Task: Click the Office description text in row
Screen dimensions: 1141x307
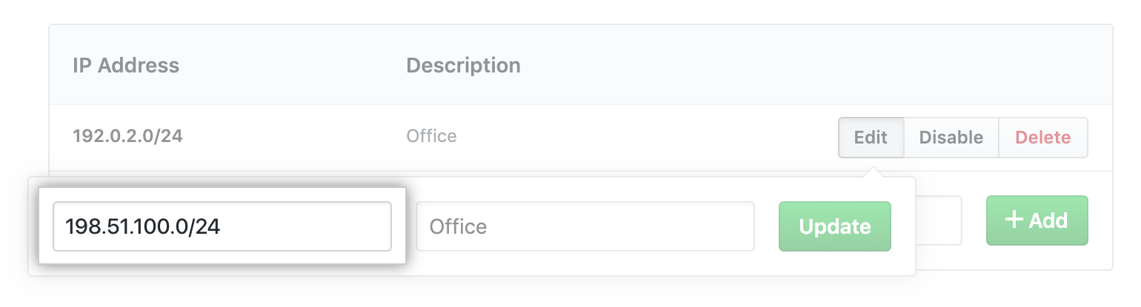Action: 431,137
